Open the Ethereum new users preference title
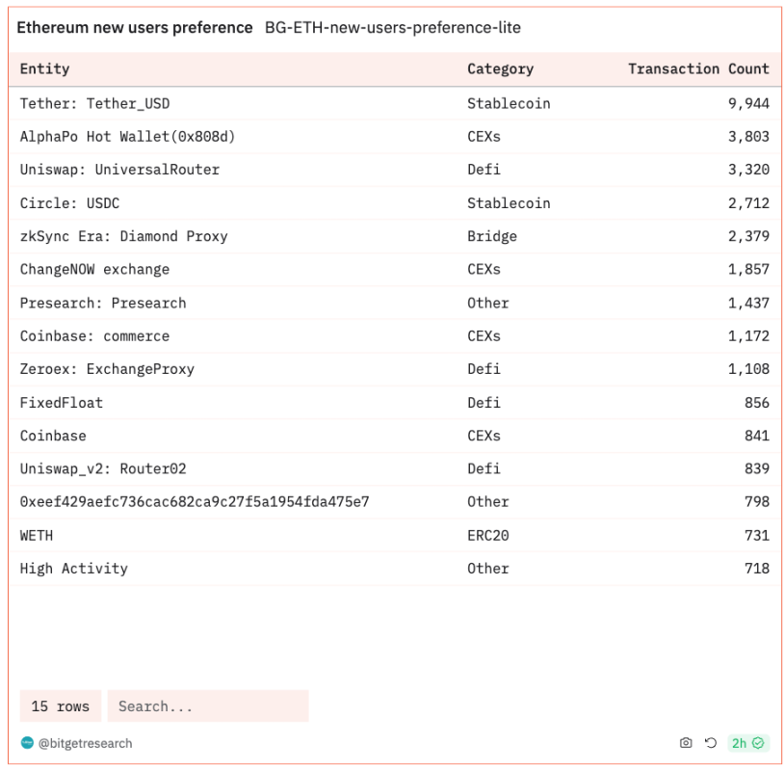 pos(135,28)
